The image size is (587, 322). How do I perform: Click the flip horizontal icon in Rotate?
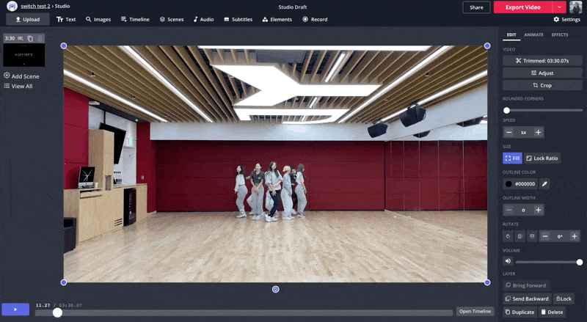pyautogui.click(x=519, y=236)
